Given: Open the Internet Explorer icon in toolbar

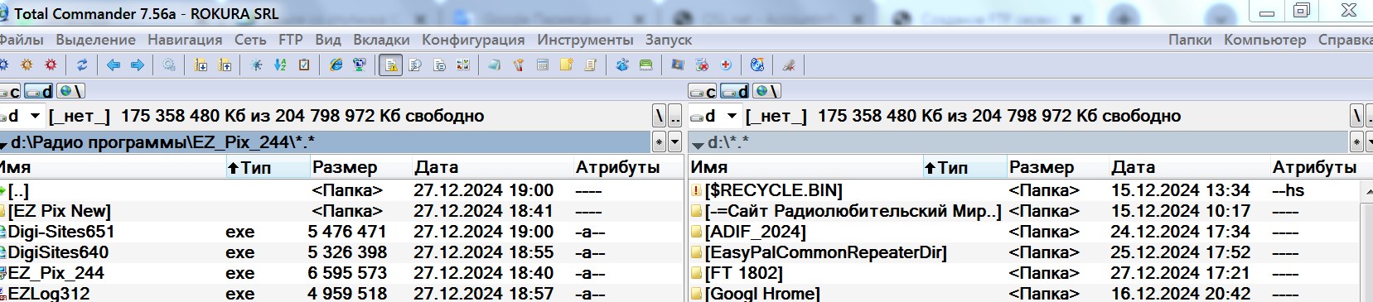Looking at the screenshot, I should 336,65.
